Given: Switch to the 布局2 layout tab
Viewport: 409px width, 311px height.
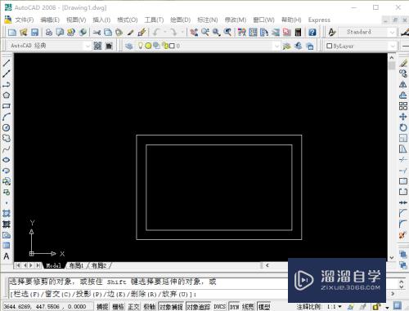Looking at the screenshot, I should click(99, 265).
